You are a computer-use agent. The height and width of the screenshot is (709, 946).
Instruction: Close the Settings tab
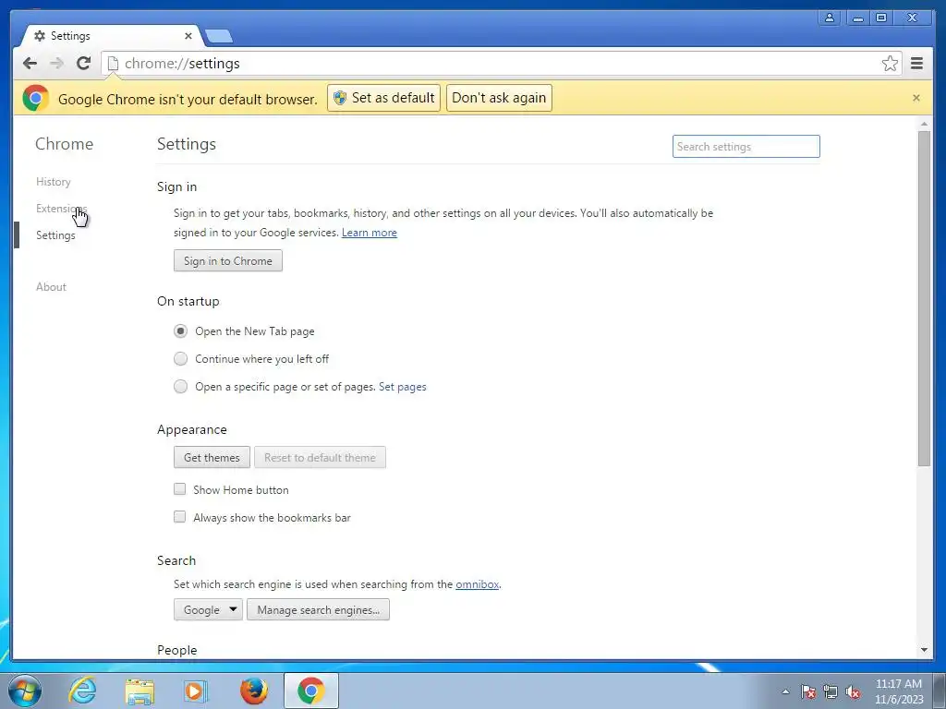tap(188, 36)
